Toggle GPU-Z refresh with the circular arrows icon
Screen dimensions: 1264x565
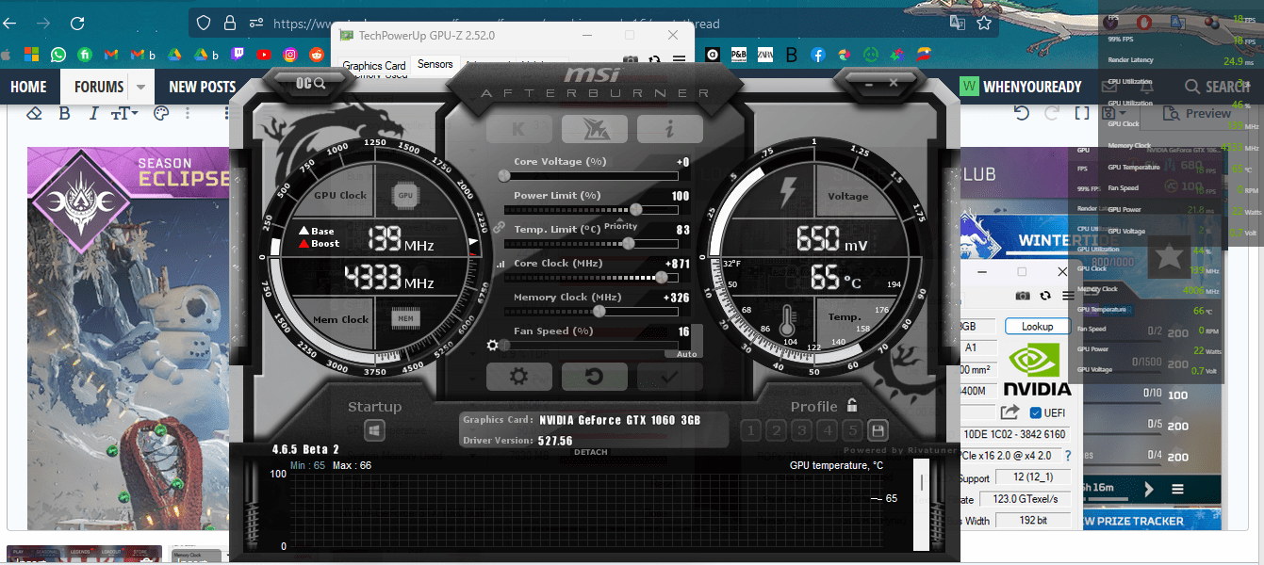[1044, 295]
